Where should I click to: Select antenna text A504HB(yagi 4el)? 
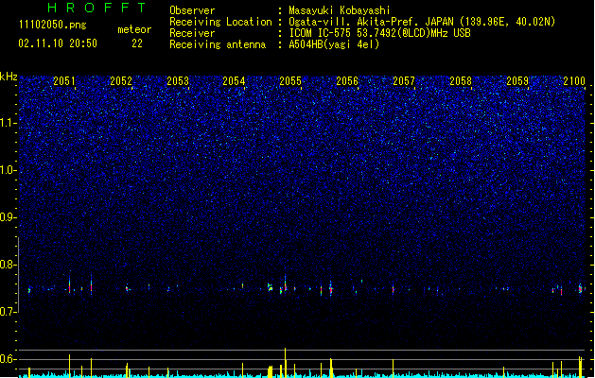pos(334,44)
